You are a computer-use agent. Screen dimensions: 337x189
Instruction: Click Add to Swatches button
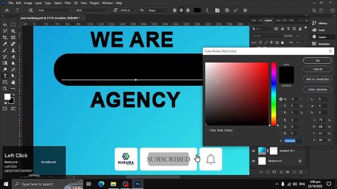coord(318,79)
